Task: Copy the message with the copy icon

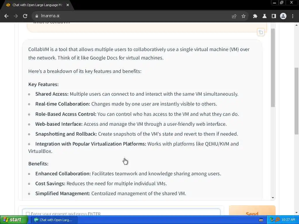Action: (x=261, y=32)
